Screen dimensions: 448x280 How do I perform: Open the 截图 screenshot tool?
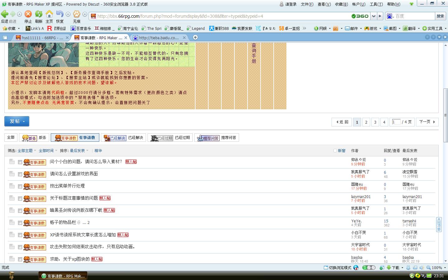[390, 28]
